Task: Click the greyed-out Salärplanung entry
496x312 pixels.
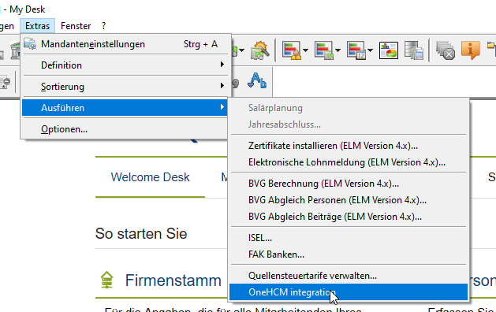Action: pyautogui.click(x=349, y=108)
